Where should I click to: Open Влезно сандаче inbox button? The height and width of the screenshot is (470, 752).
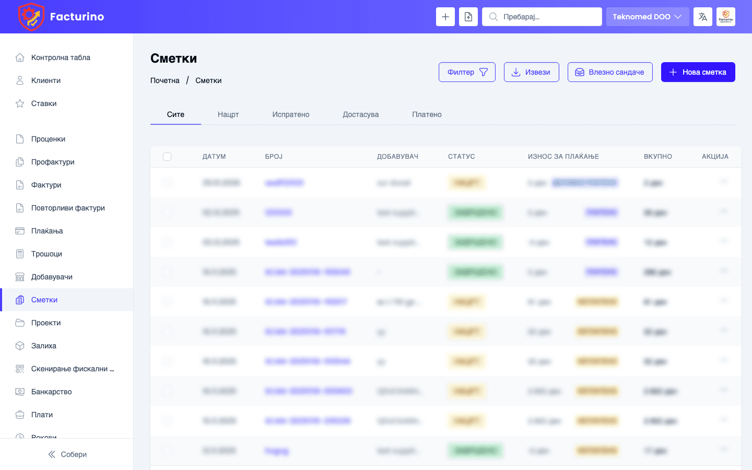point(609,72)
